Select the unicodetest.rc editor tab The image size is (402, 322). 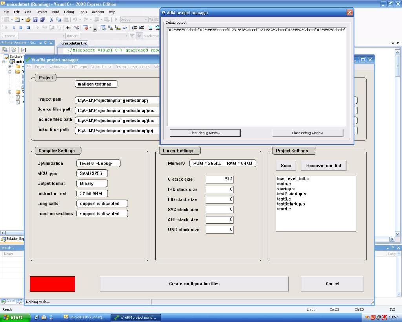point(74,43)
